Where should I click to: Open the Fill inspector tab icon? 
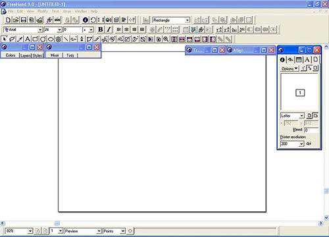299,59
